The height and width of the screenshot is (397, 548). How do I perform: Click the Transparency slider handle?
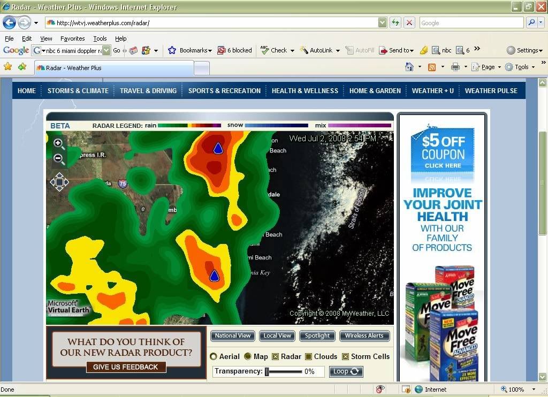[267, 371]
